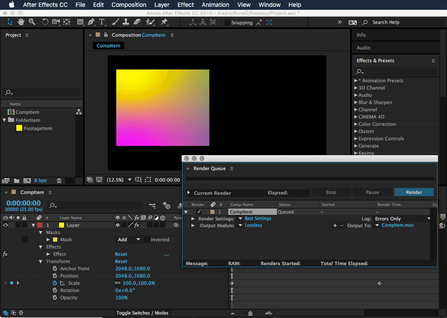Uncheck the CompItem render checkbox

[x=199, y=211]
